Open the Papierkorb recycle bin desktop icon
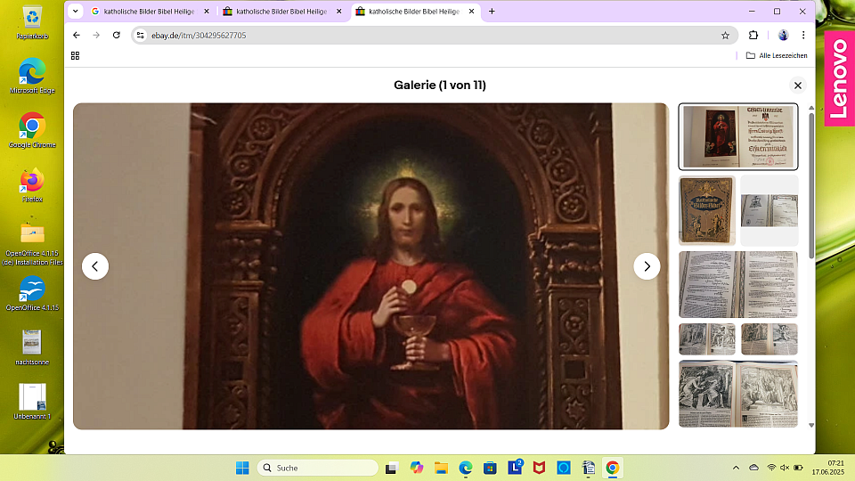The width and height of the screenshot is (855, 481). point(32,23)
